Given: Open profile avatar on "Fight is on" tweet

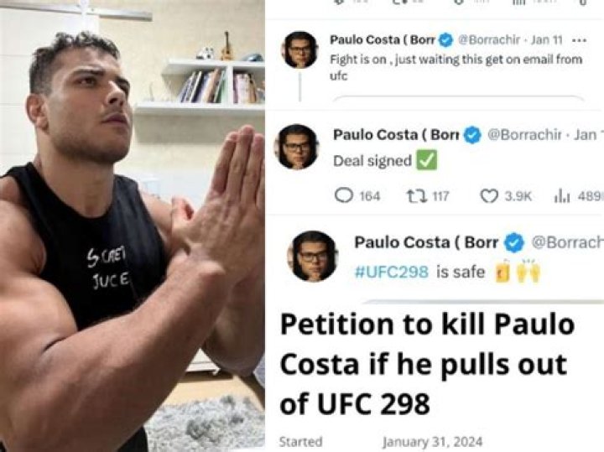Looking at the screenshot, I should 299,49.
